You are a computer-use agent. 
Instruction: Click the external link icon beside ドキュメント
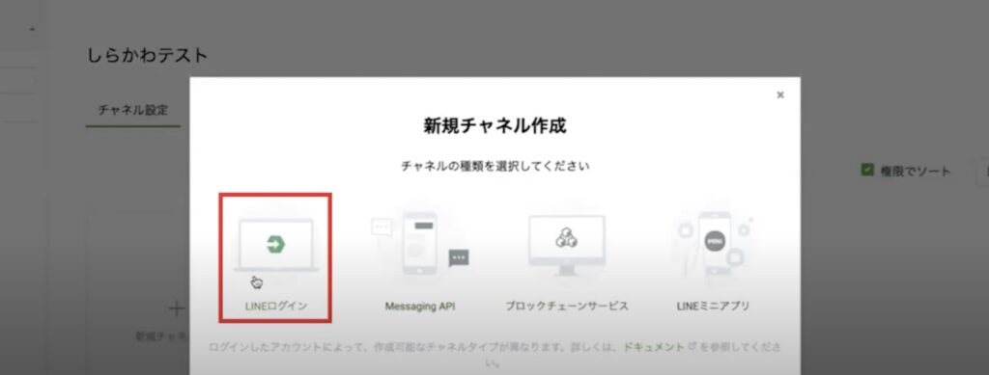click(x=692, y=347)
